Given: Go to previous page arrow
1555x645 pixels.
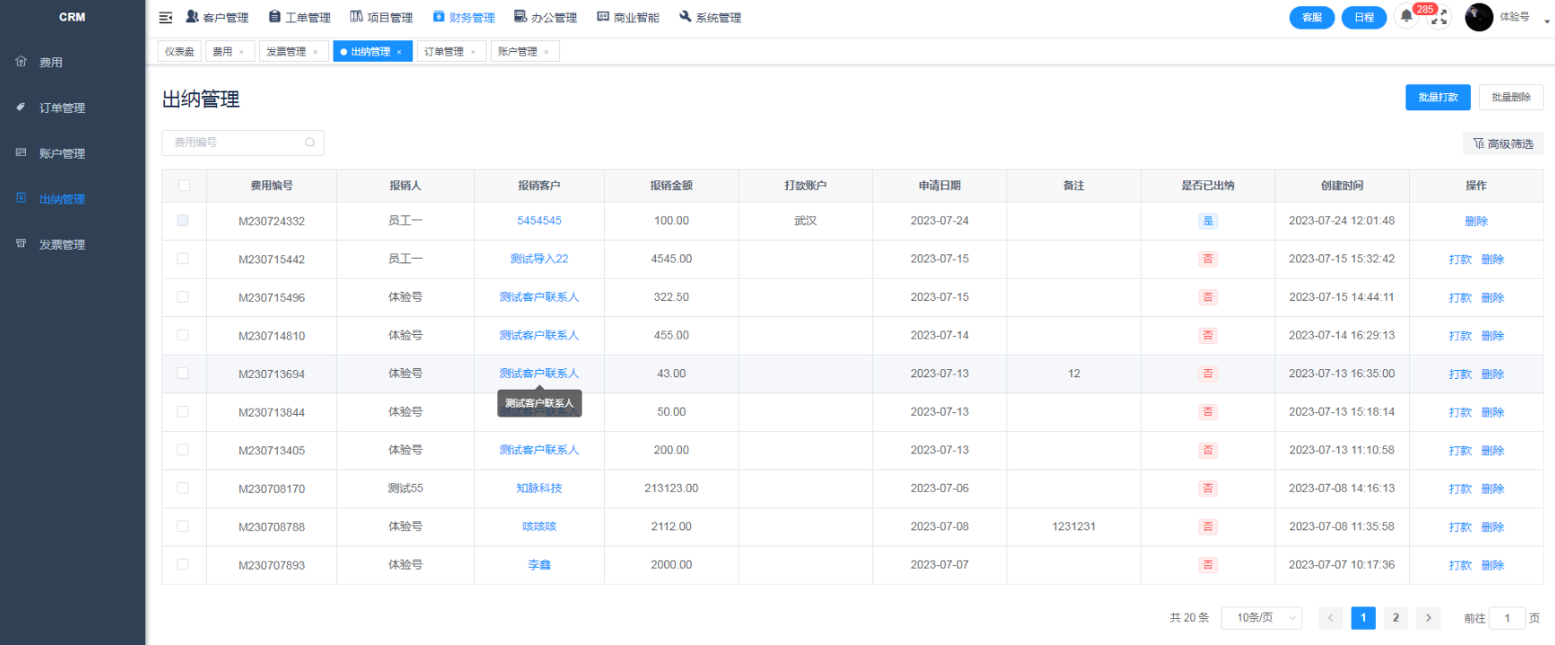Looking at the screenshot, I should point(1330,617).
